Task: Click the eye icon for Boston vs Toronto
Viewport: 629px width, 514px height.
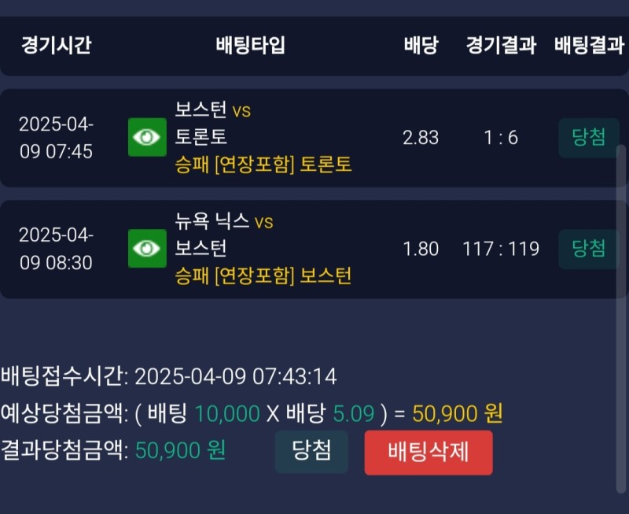Action: tap(147, 138)
